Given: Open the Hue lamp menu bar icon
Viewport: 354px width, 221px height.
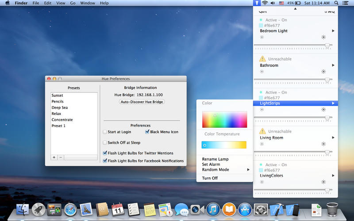Looking at the screenshot, I should [257, 3].
